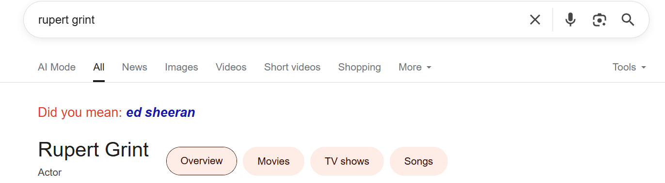Viewport: 665px width, 183px height.
Task: View the Videos tab
Action: click(231, 67)
